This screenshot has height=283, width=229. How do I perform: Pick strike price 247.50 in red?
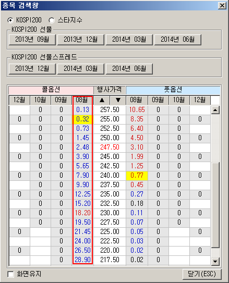pyautogui.click(x=110, y=147)
